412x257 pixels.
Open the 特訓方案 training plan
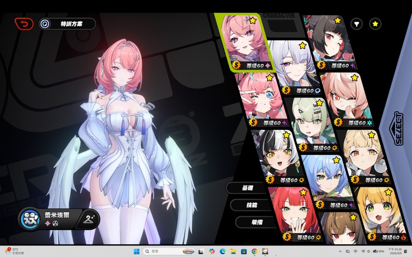67,24
